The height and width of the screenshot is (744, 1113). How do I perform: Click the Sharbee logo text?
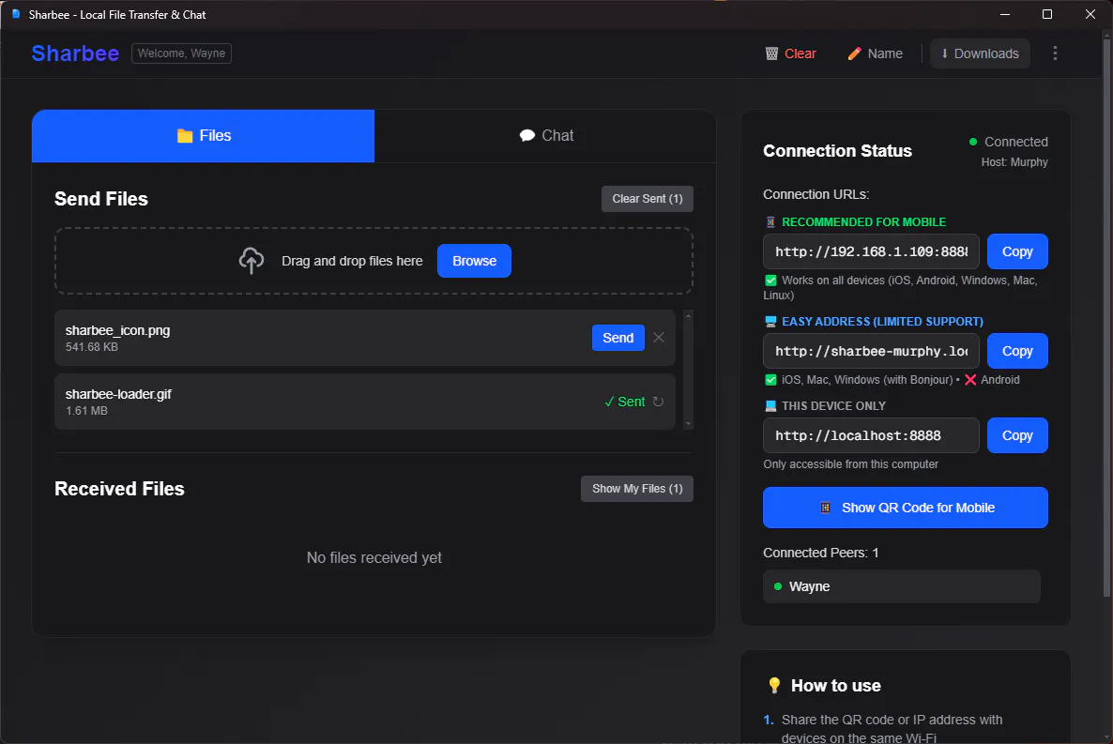(x=75, y=53)
